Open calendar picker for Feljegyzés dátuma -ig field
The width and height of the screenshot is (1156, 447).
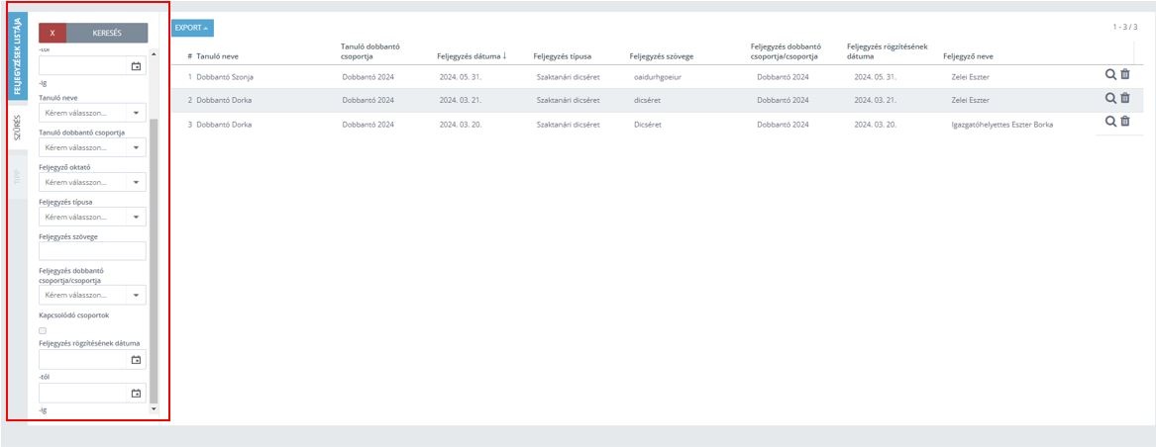pos(136,66)
